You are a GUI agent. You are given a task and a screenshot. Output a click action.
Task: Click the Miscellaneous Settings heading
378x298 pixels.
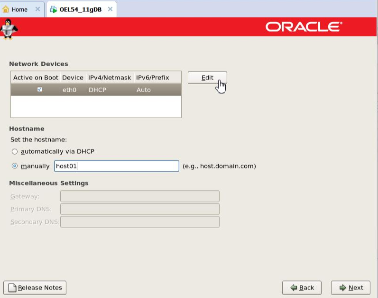[49, 183]
